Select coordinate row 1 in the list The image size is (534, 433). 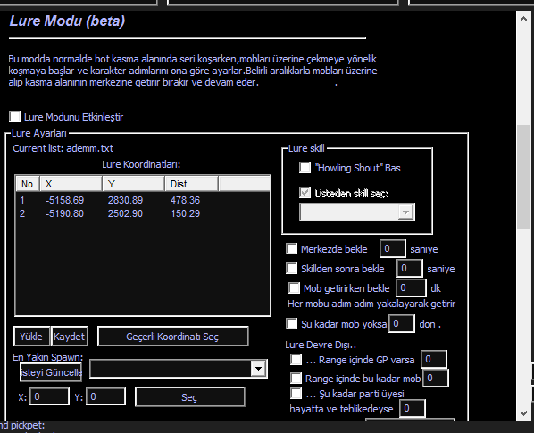click(x=143, y=200)
